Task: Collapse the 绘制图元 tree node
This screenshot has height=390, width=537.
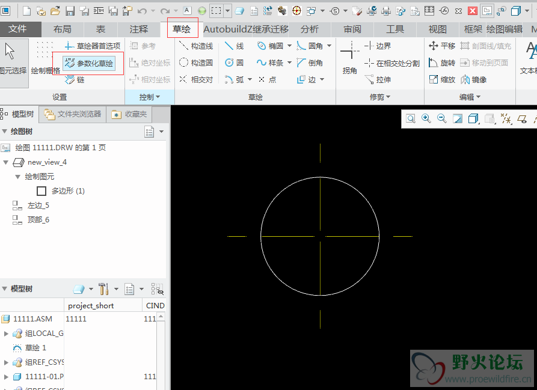Action: 18,177
